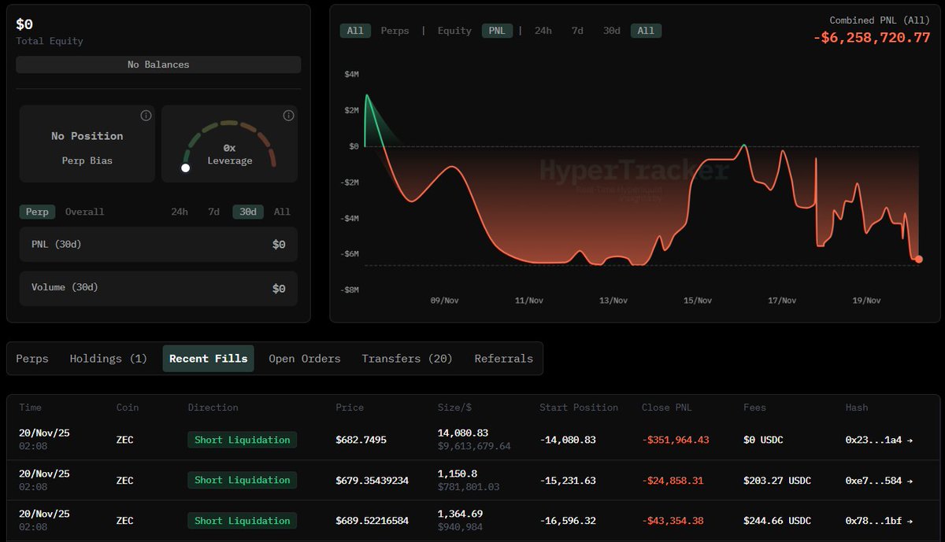The width and height of the screenshot is (945, 542).
Task: Click first Short Liquidation badge
Action: point(242,440)
